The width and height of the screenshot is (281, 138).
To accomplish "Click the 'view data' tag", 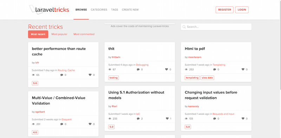I will (207, 78).
